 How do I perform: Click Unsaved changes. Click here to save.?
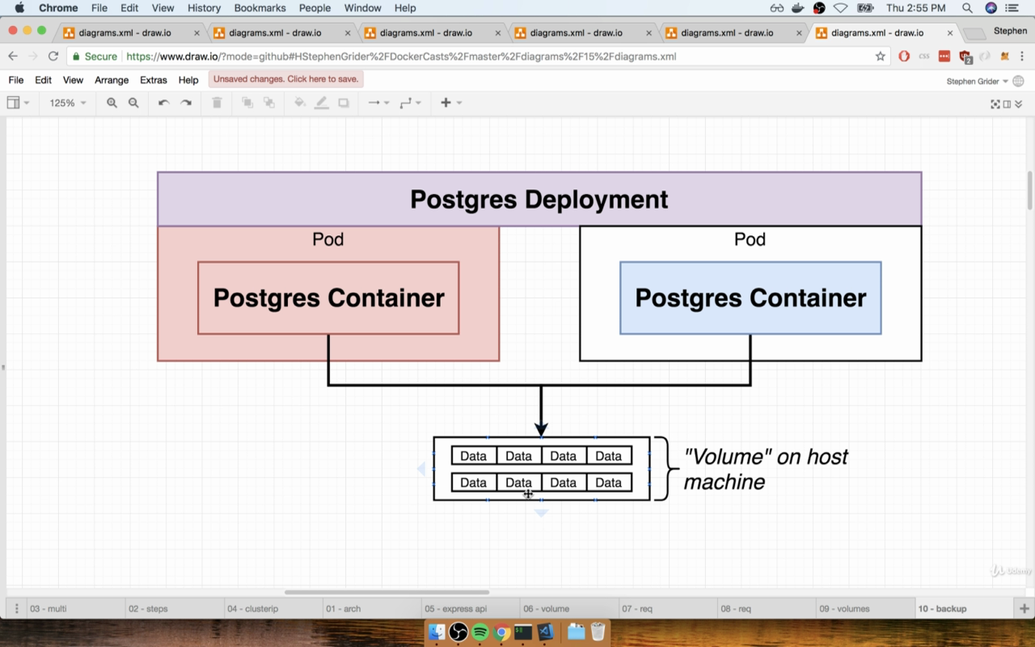click(x=285, y=79)
